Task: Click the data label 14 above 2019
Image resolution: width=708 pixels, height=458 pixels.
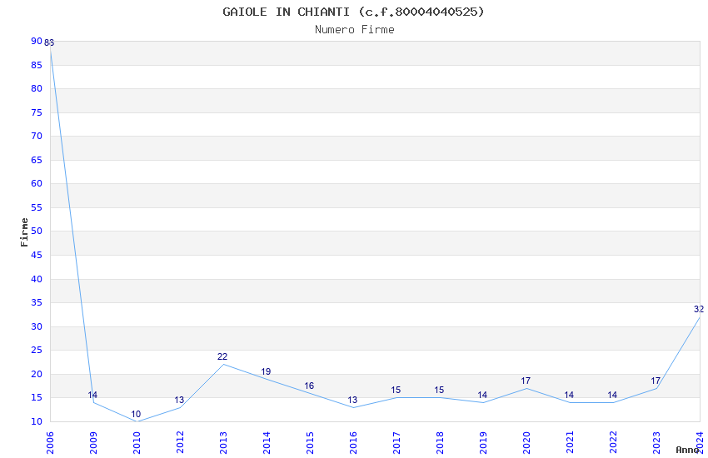Action: [x=482, y=395]
